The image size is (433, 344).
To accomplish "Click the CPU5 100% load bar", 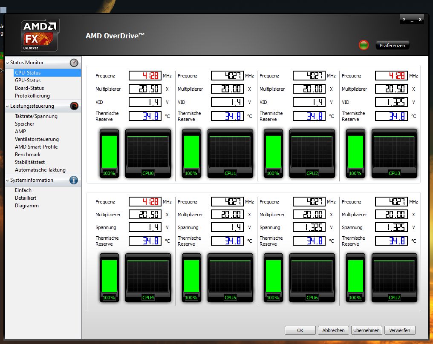I will [191, 278].
